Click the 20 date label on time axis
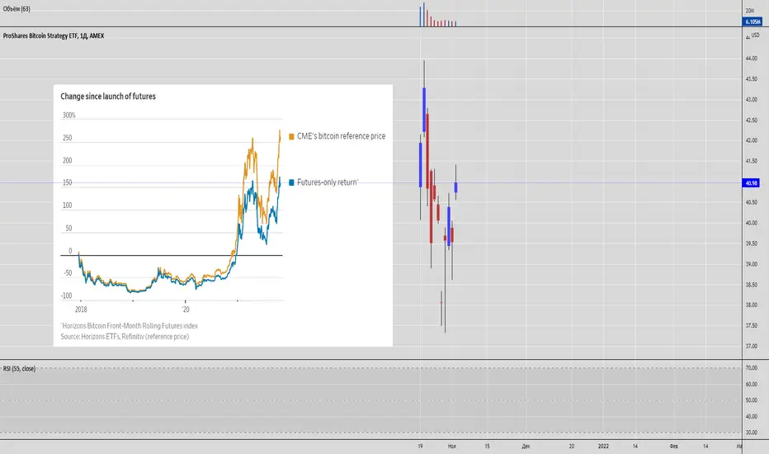 click(x=571, y=446)
